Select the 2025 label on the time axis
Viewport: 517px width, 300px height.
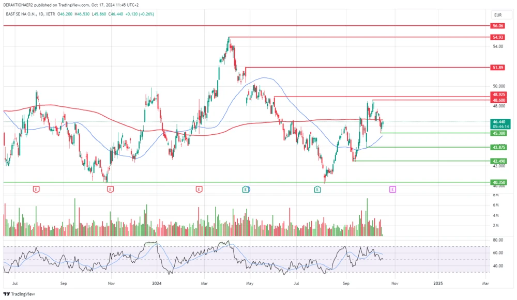tap(439, 283)
